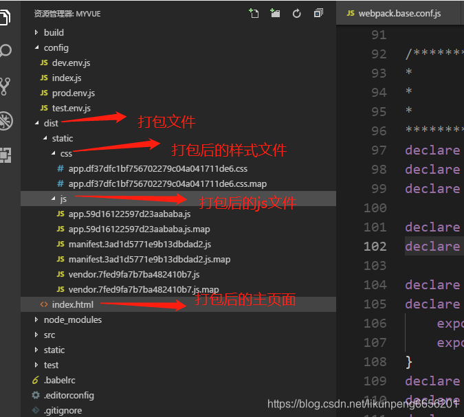Open vendor.7fed9fa7b7ba482410b7.js.map file
The height and width of the screenshot is (417, 464).
point(178,289)
